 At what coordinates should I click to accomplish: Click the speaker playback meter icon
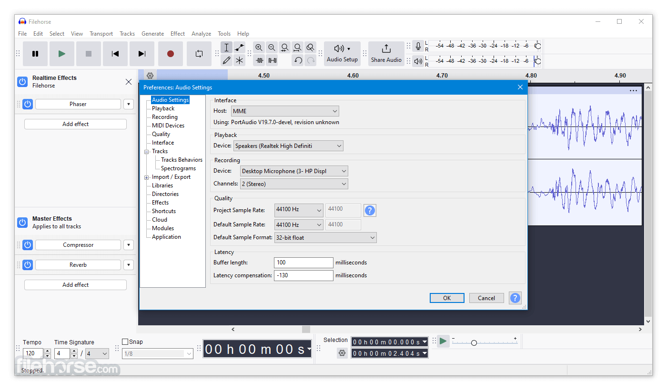click(x=418, y=61)
